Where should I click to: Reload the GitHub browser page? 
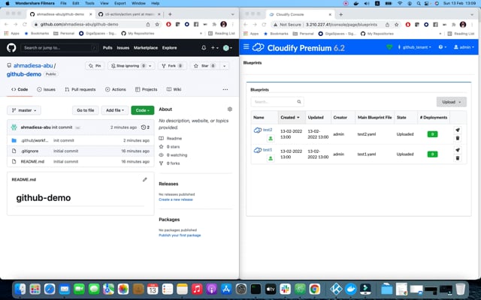pyautogui.click(x=25, y=25)
